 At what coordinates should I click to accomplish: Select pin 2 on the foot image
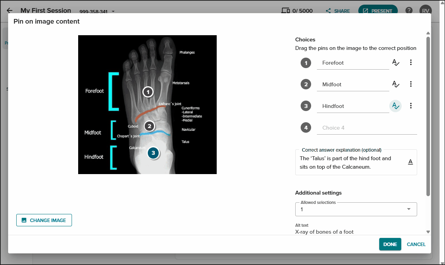149,126
